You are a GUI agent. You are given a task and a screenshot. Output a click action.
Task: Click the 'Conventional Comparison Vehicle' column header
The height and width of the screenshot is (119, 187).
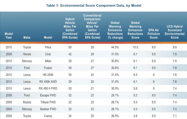[91, 26]
